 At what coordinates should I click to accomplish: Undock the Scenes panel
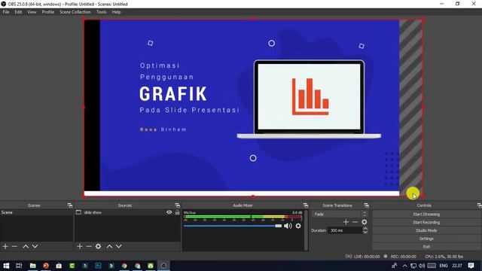tap(70, 206)
